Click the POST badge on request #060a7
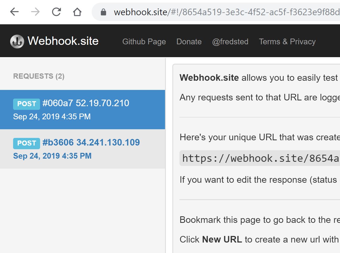Image resolution: width=340 pixels, height=253 pixels. point(26,104)
